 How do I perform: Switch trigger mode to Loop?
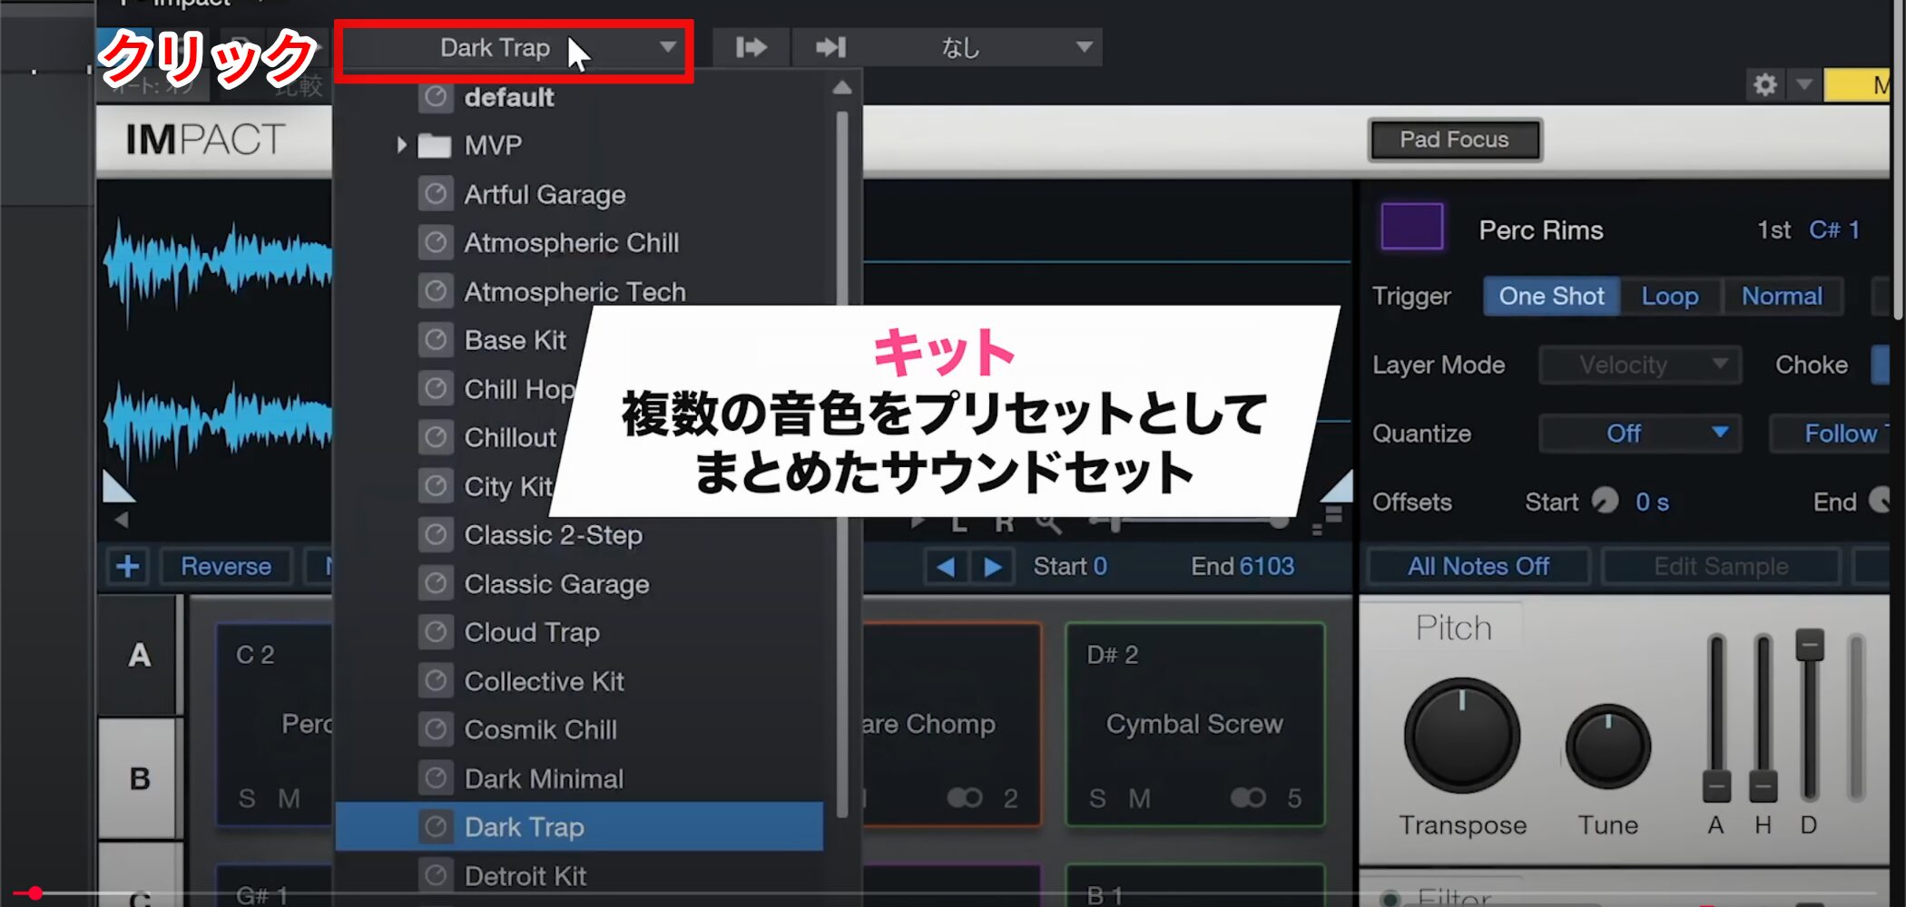[x=1669, y=297]
